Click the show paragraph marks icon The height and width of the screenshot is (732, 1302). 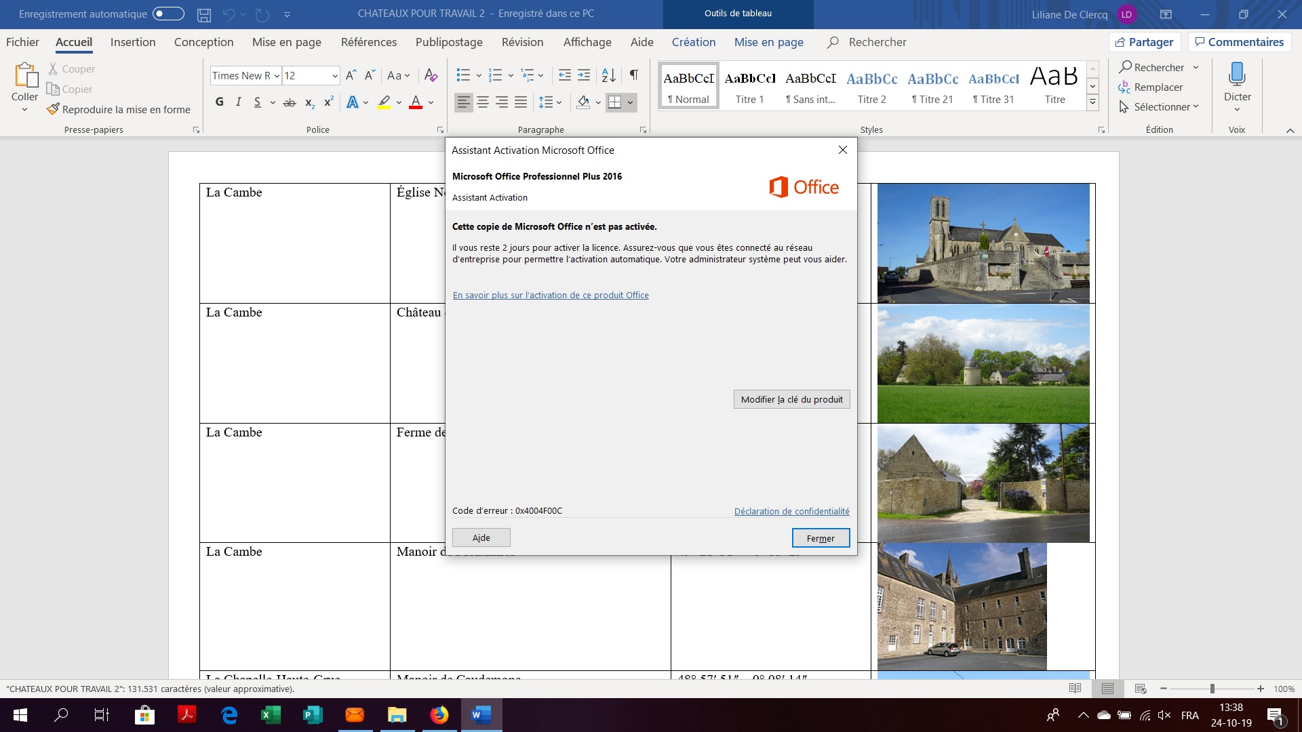coord(633,75)
